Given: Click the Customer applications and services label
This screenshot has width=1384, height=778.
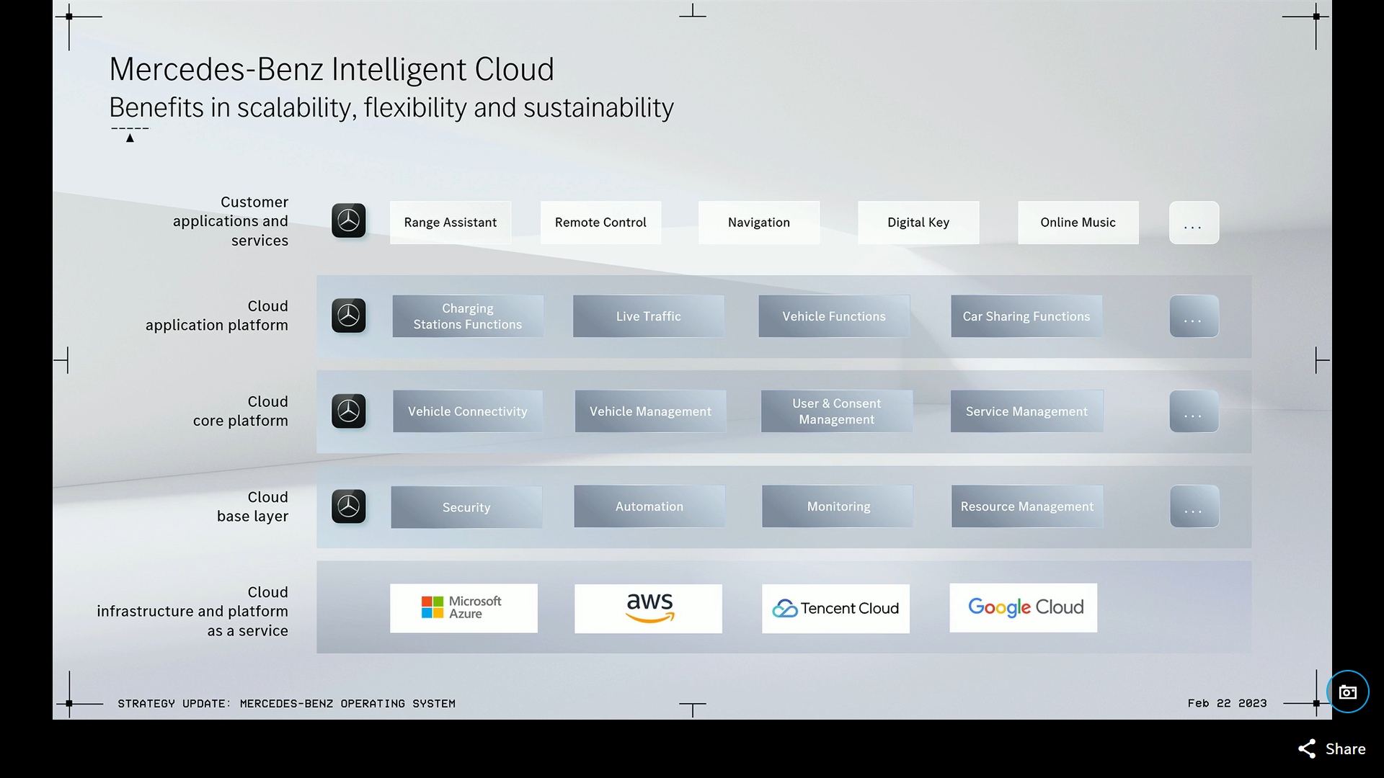Looking at the screenshot, I should (231, 221).
